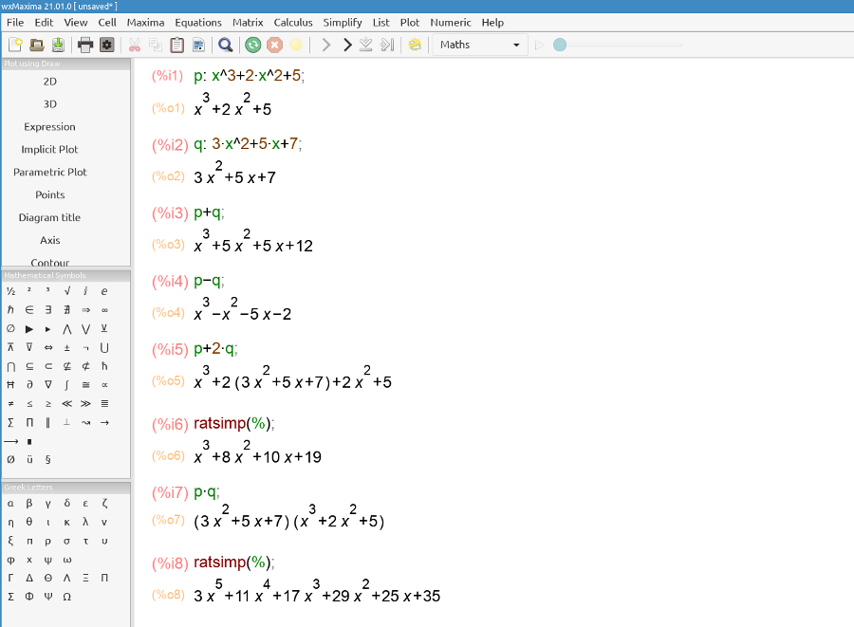Insert the infinity symbol
The image size is (854, 627).
(104, 309)
